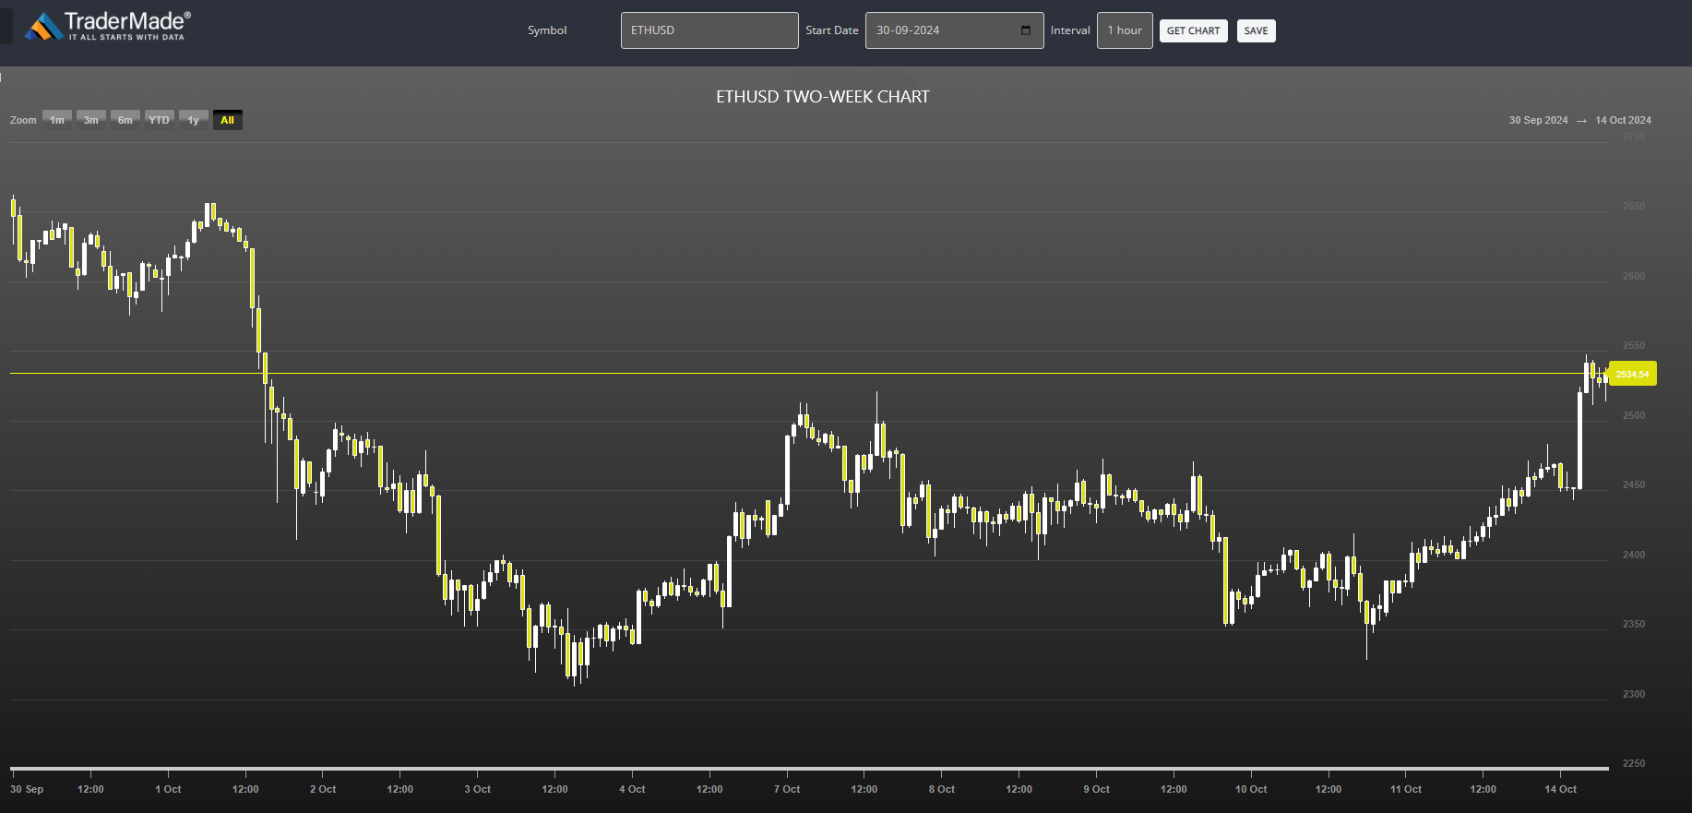1692x813 pixels.
Task: Click the range end date 14 Oct 2024
Action: click(x=1624, y=120)
